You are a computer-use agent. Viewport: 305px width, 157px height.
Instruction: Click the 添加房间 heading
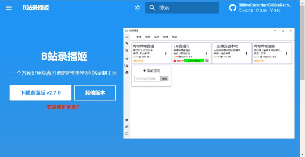pos(152,71)
